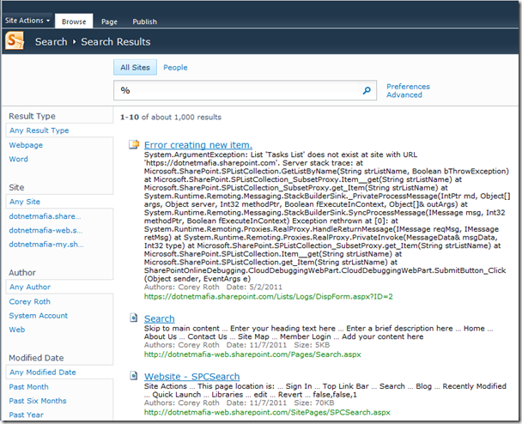Click the magnifier search button icon
Screen dimensions: 522x424
click(x=367, y=90)
